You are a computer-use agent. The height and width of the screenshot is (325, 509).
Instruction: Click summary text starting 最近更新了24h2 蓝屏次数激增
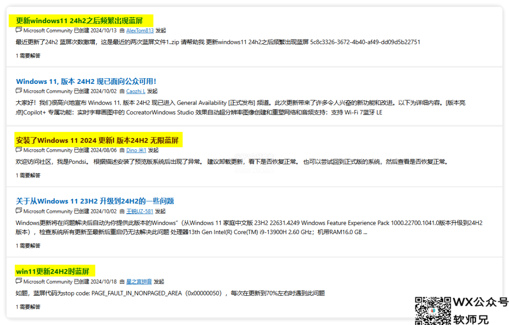[218, 42]
